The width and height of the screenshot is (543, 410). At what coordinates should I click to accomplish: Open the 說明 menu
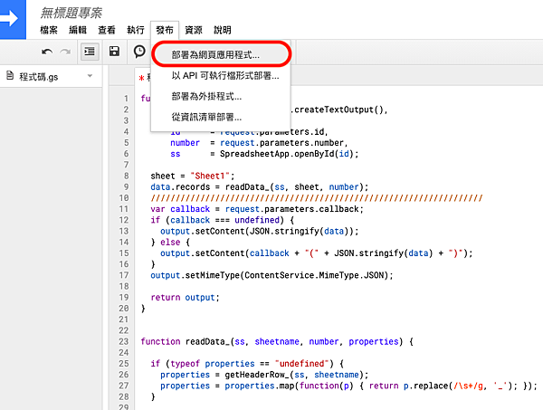coord(223,30)
